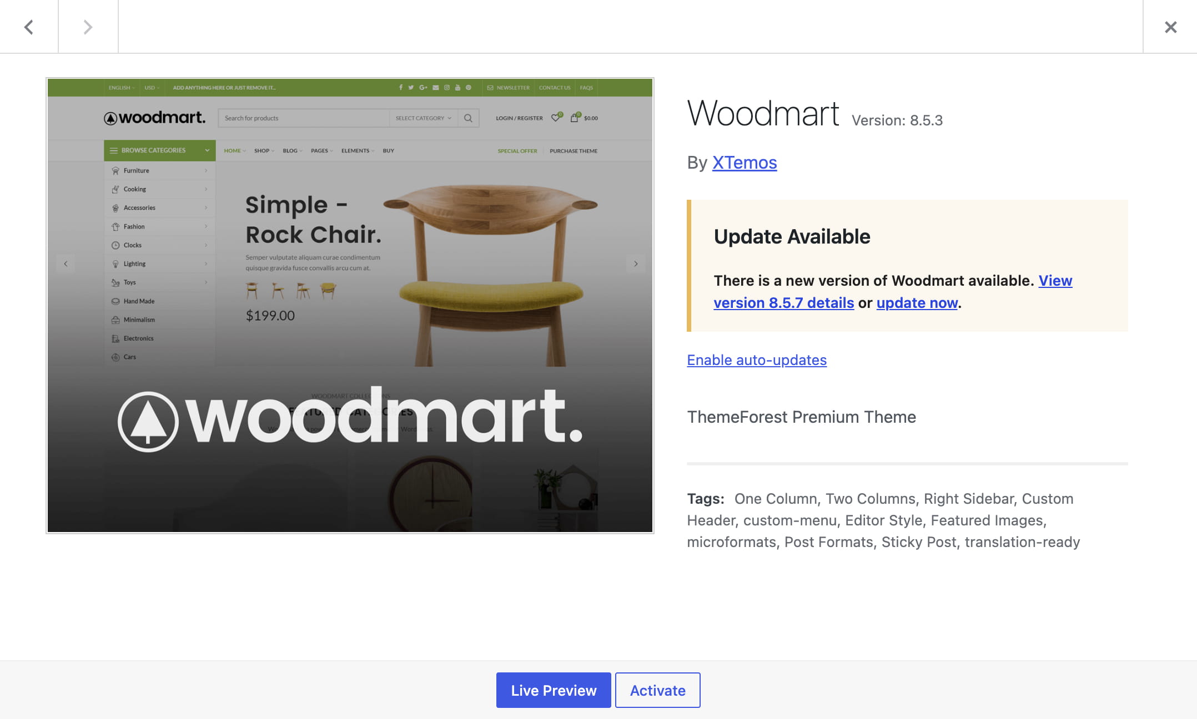Viewport: 1197px width, 719px height.
Task: Launch Live Preview of the theme
Action: point(554,690)
